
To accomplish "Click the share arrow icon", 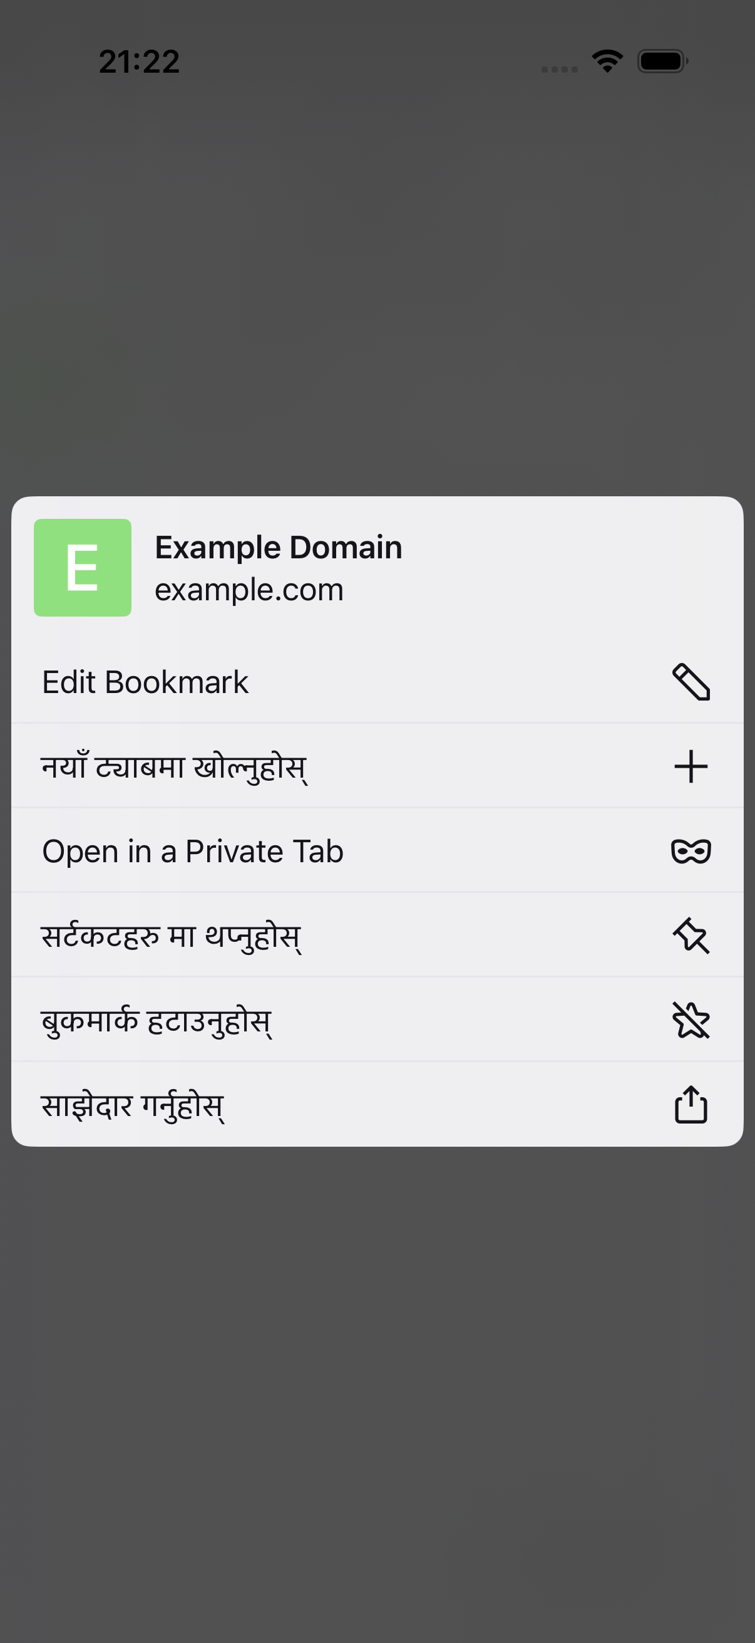I will coord(691,1104).
